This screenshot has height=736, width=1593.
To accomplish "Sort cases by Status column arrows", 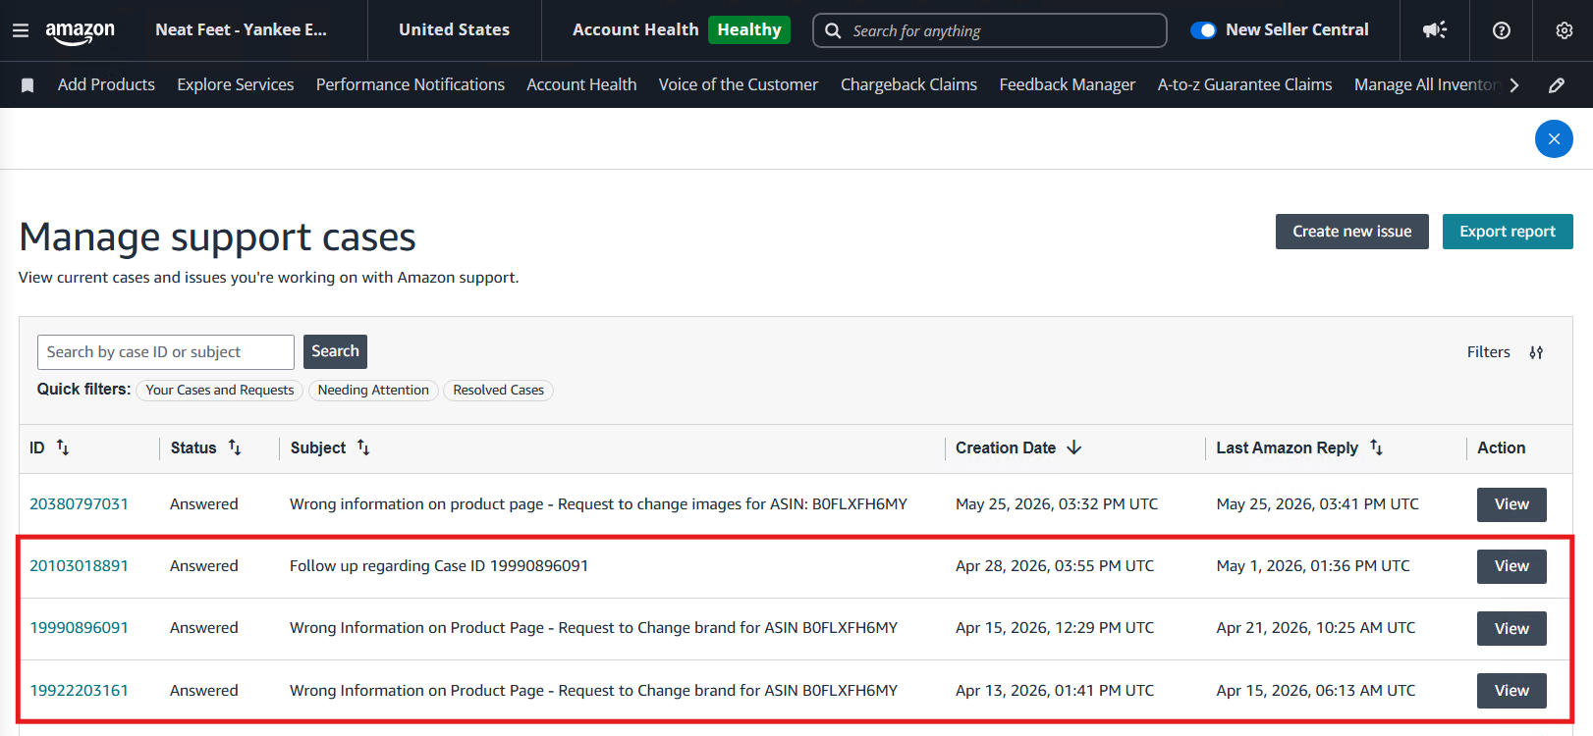I will point(235,447).
